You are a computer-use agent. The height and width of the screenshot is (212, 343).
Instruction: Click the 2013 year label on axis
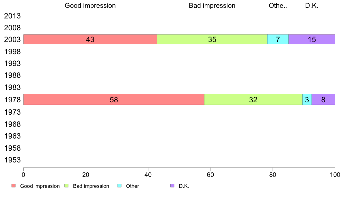(x=12, y=16)
